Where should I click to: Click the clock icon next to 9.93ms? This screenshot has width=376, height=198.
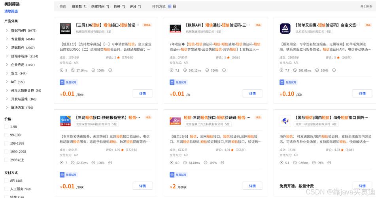(x=295, y=163)
